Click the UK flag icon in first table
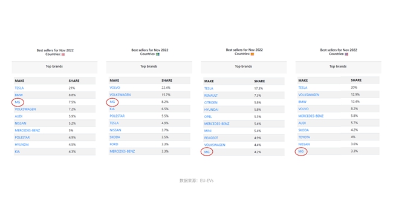The height and width of the screenshot is (221, 393). [x=63, y=54]
